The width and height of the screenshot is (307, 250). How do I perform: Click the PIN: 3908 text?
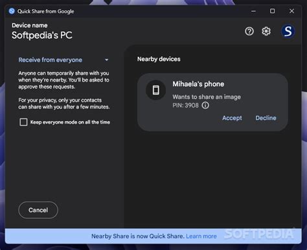185,106
